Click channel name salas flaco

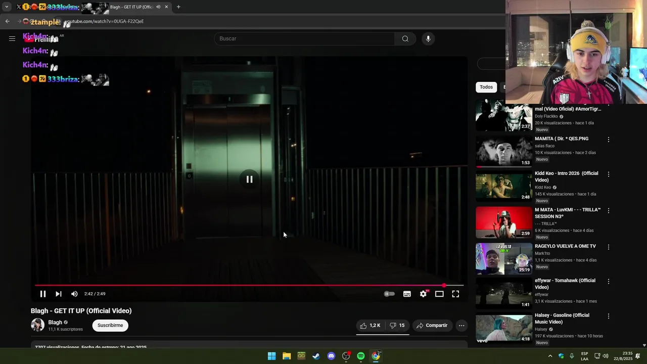pyautogui.click(x=544, y=146)
